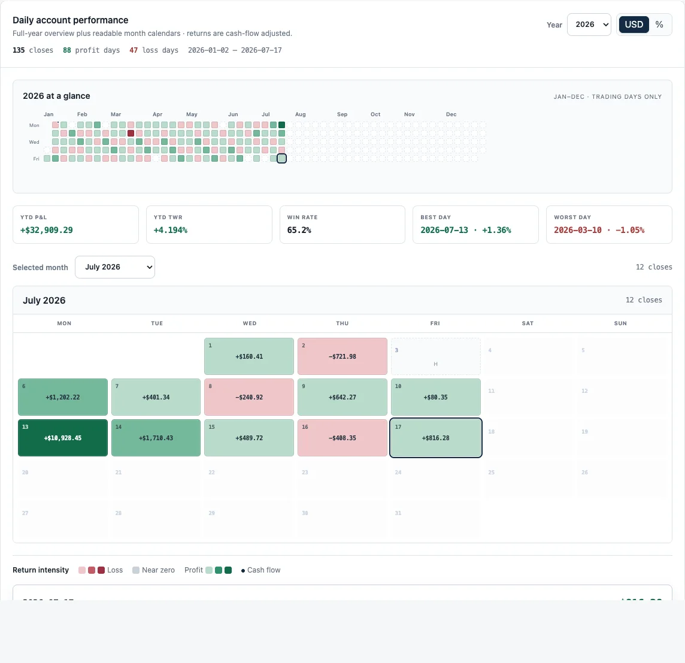The width and height of the screenshot is (685, 663).
Task: Click the Dec month label in heatmap
Action: (x=451, y=114)
